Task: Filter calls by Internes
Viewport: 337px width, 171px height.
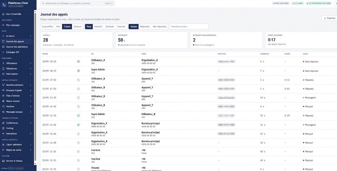Action: (x=121, y=26)
